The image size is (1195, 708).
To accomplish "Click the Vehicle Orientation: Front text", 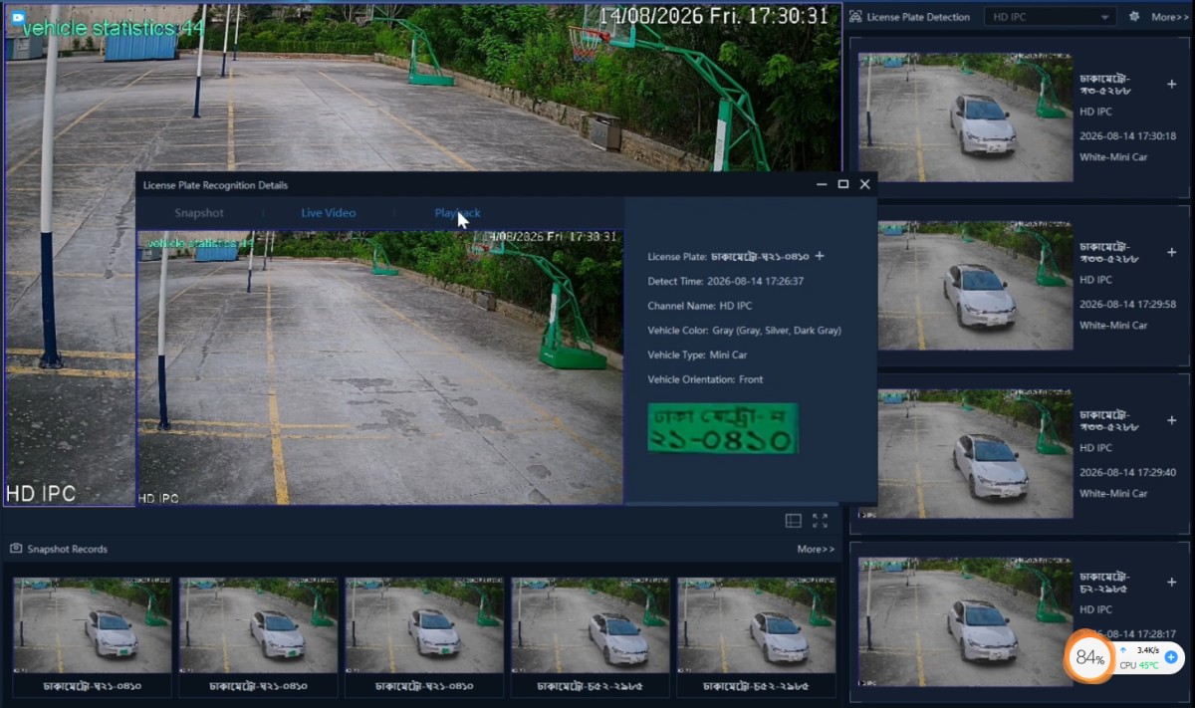I will [705, 379].
